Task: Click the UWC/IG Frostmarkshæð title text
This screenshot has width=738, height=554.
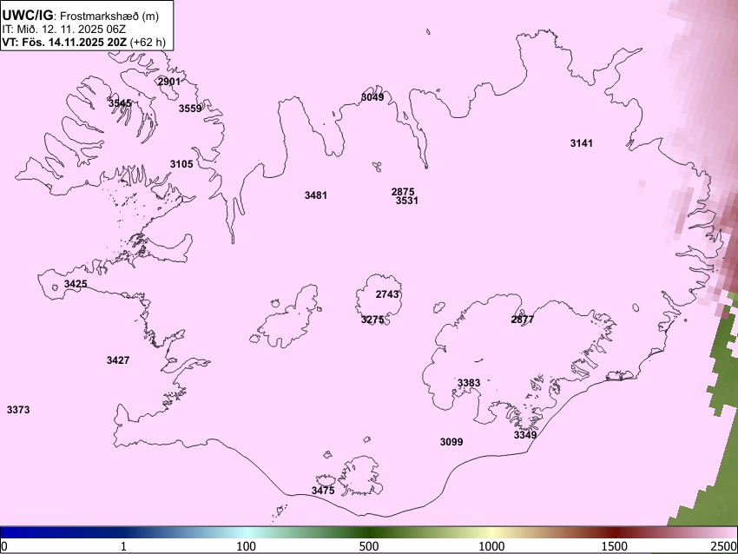Action: pyautogui.click(x=81, y=16)
